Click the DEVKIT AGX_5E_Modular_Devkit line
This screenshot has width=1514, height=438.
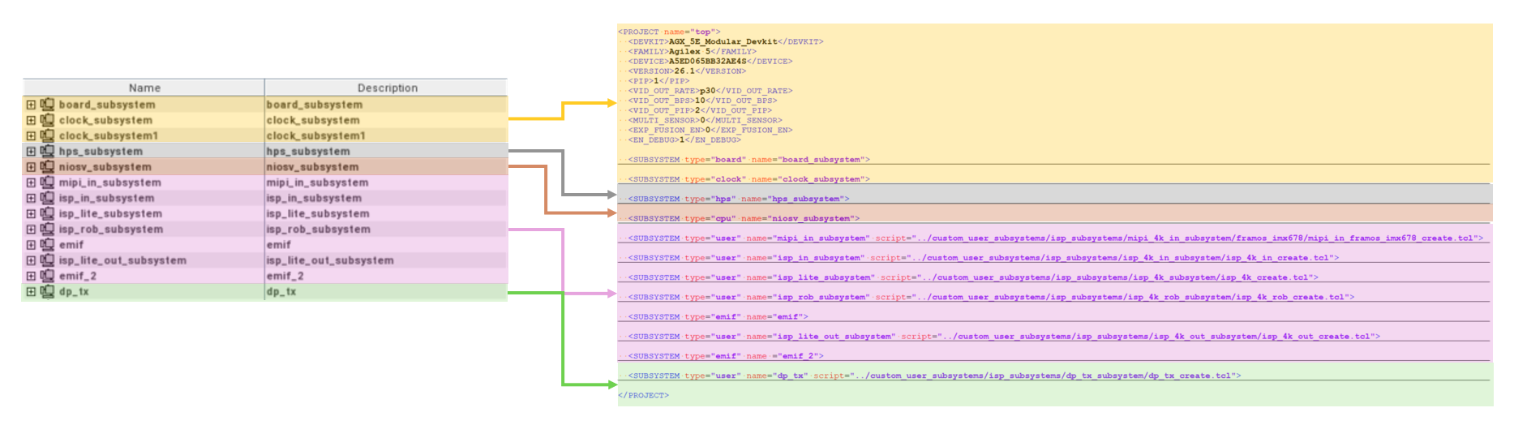(726, 42)
